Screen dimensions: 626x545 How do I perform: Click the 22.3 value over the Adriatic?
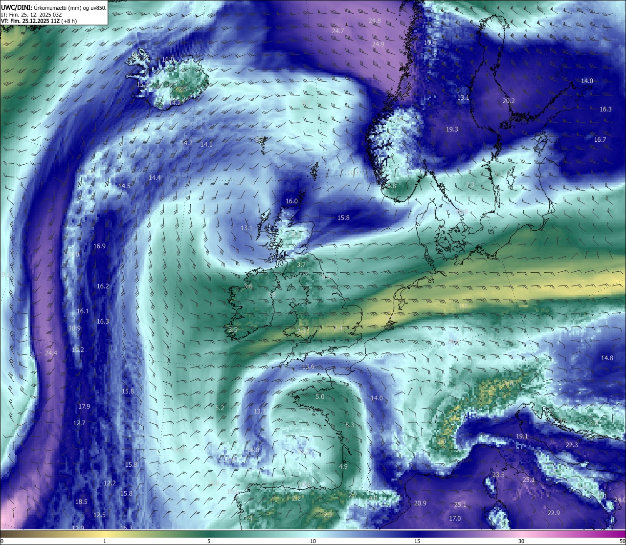click(x=572, y=445)
